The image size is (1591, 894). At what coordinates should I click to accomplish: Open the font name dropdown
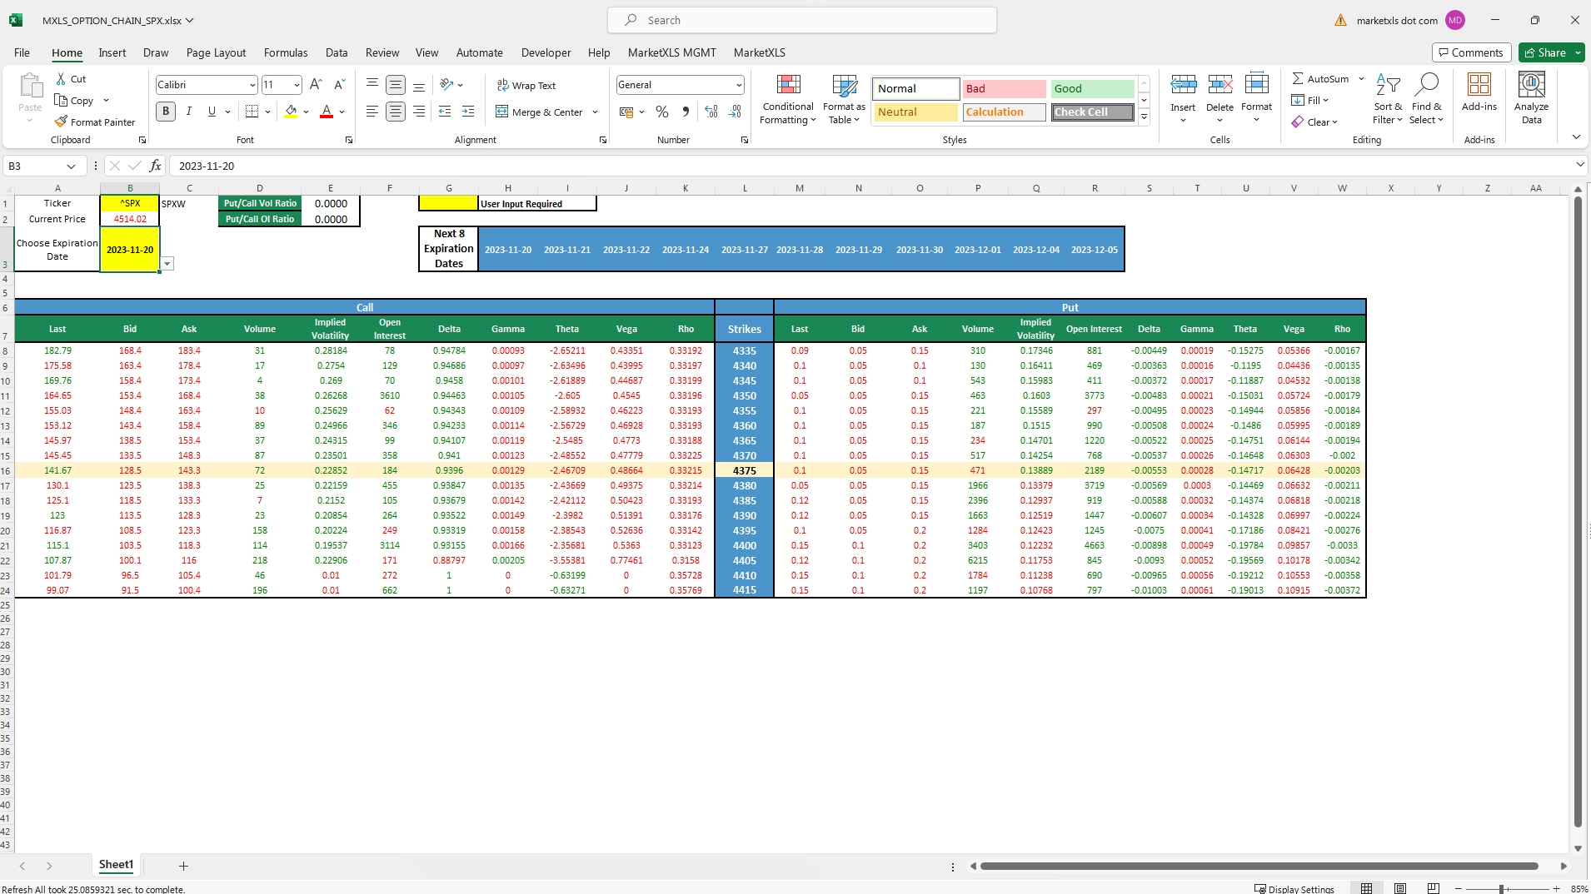pyautogui.click(x=252, y=85)
